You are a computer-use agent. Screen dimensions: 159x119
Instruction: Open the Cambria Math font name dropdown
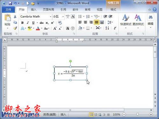click(51, 17)
